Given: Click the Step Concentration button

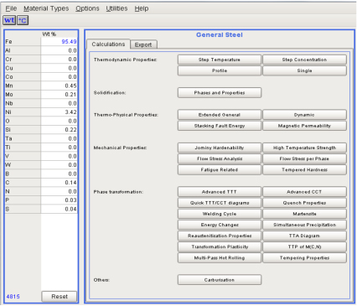Looking at the screenshot, I should [304, 60].
